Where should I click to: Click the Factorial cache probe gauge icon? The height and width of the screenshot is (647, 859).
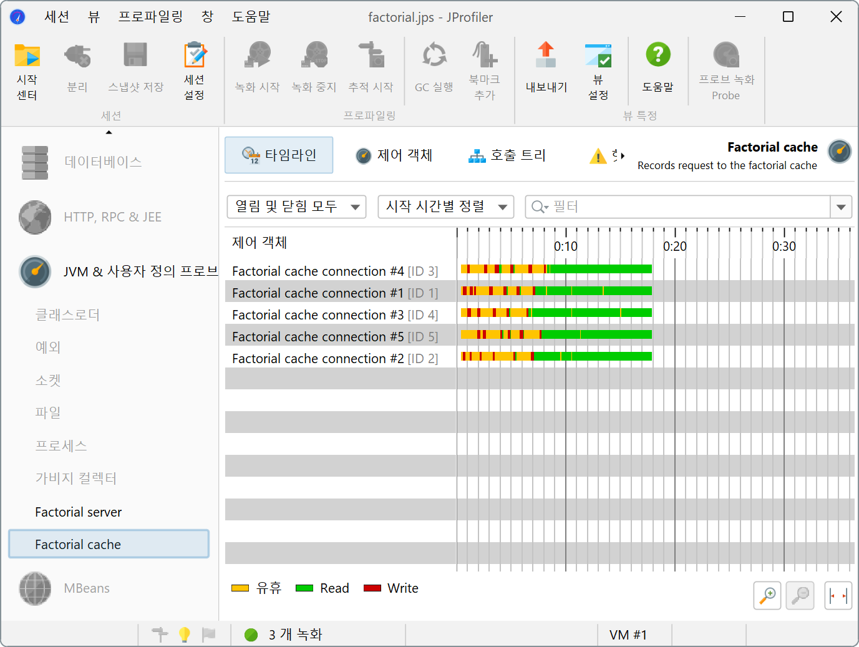(840, 152)
